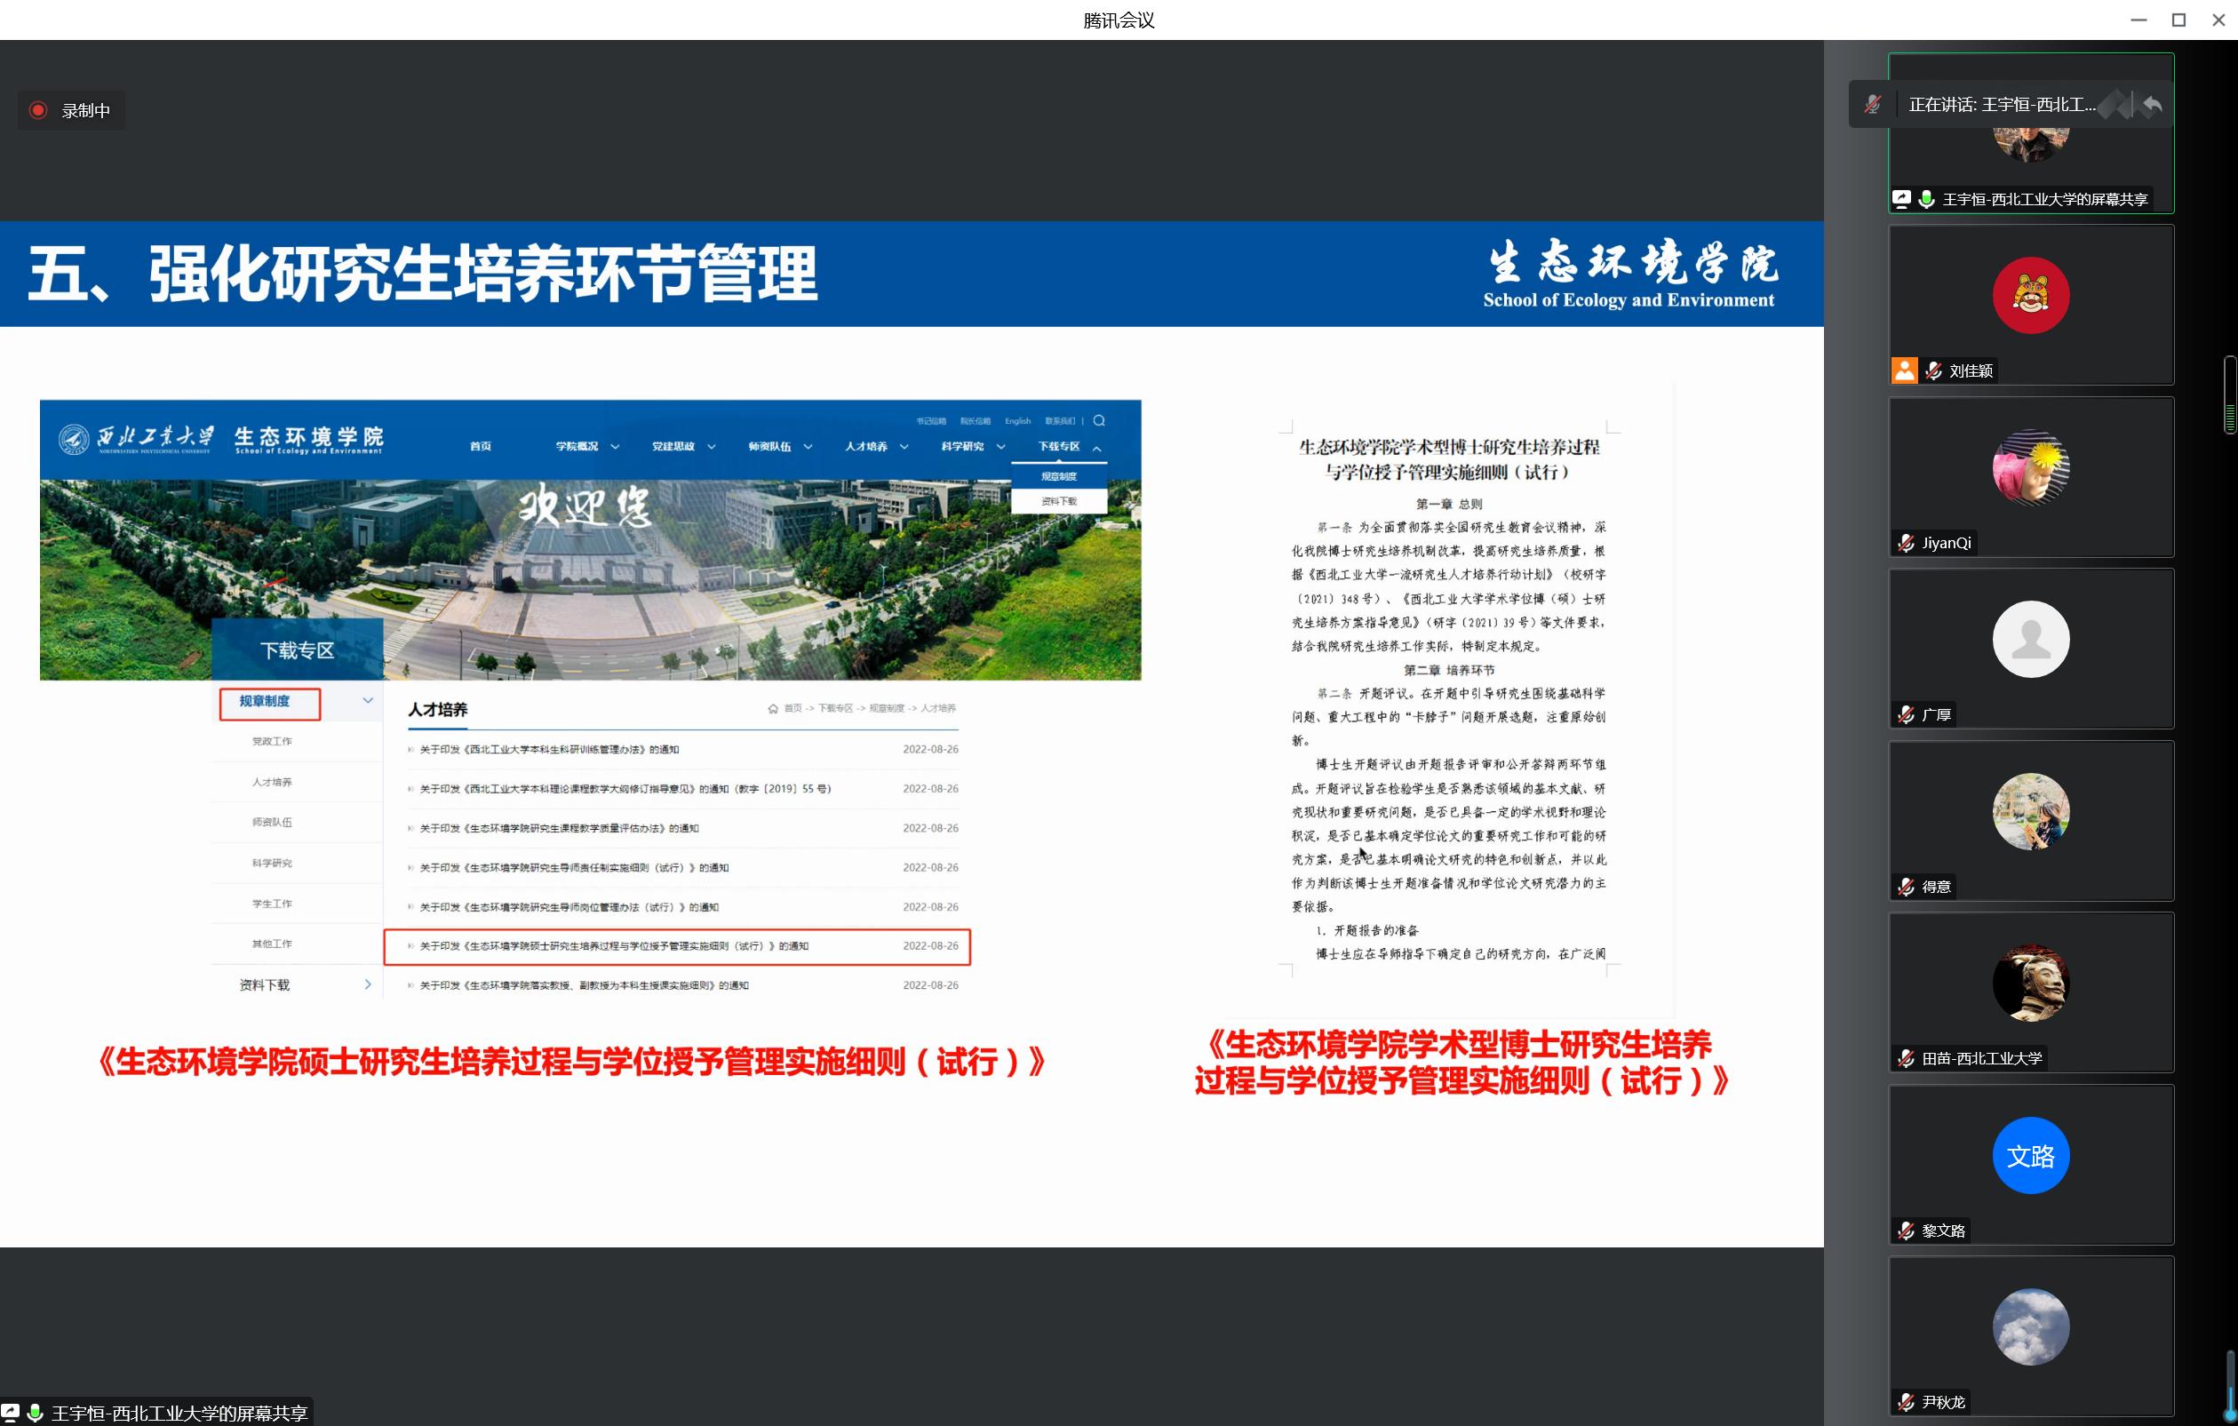The height and width of the screenshot is (1426, 2238).
Task: Expand 资料下载 sidebar arrow
Action: 368,984
